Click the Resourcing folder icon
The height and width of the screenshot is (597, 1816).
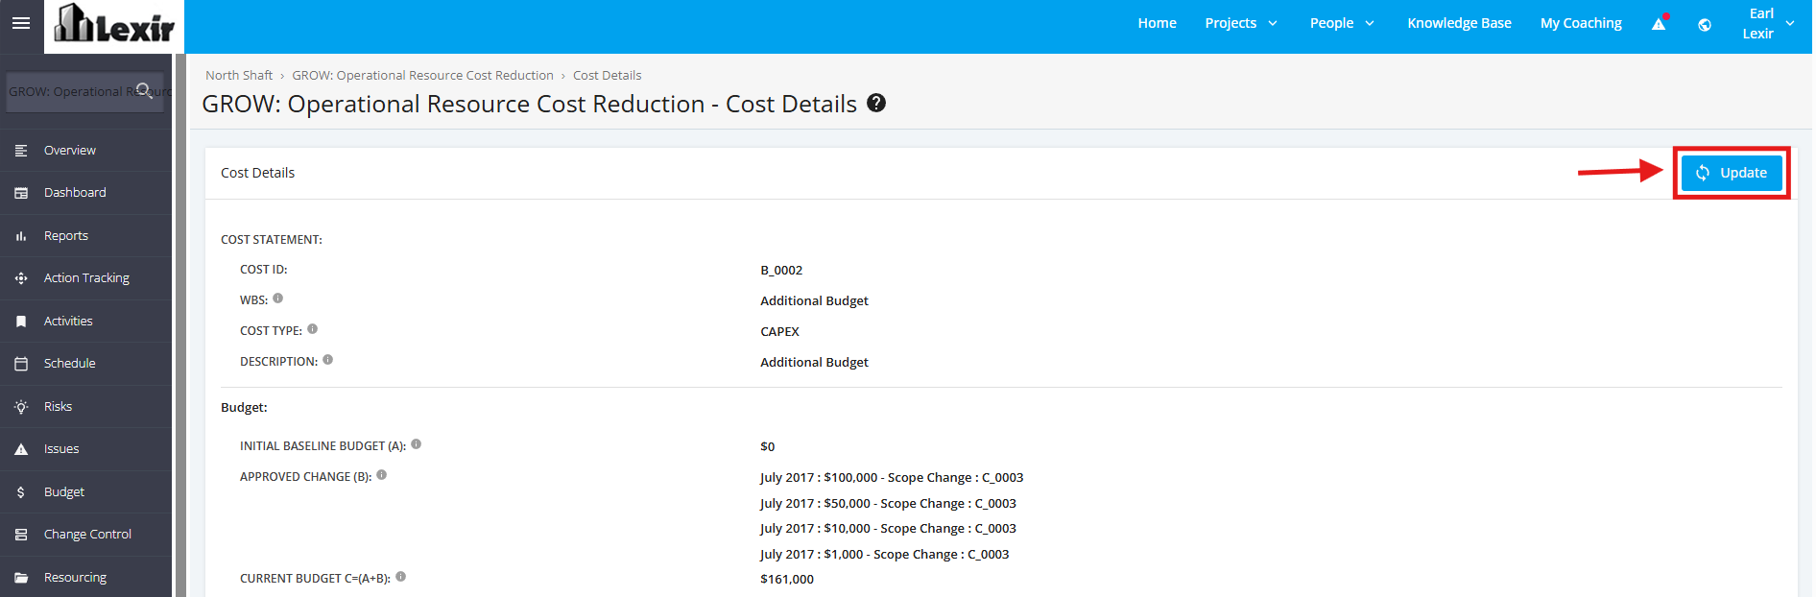(x=21, y=578)
